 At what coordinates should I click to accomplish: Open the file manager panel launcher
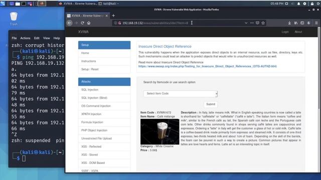[x=18, y=3]
